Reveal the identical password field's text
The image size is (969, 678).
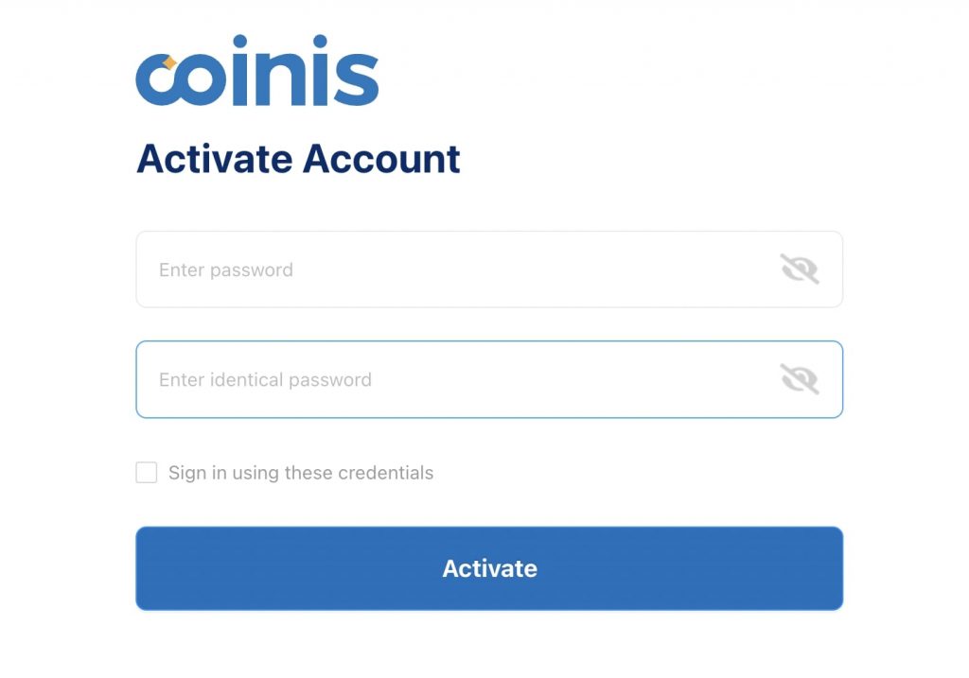pos(799,379)
